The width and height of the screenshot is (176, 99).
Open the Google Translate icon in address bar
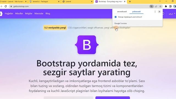pyautogui.click(x=152, y=6)
